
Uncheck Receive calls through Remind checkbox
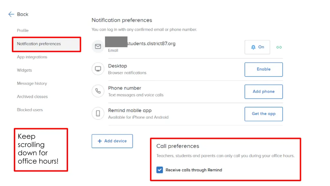[x=160, y=170]
